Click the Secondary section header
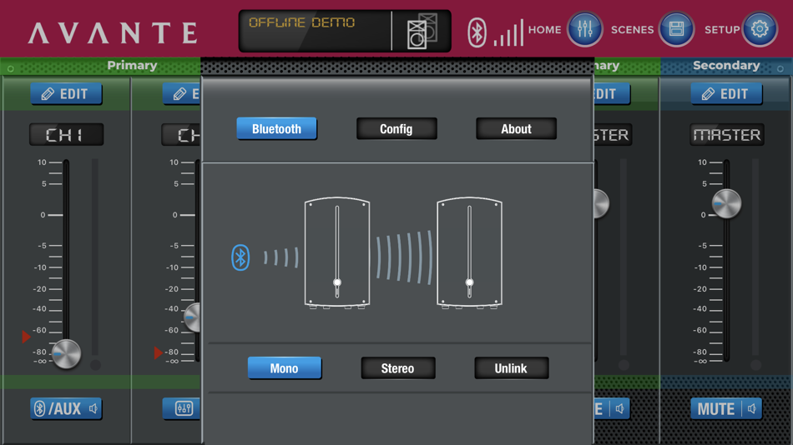 point(726,66)
